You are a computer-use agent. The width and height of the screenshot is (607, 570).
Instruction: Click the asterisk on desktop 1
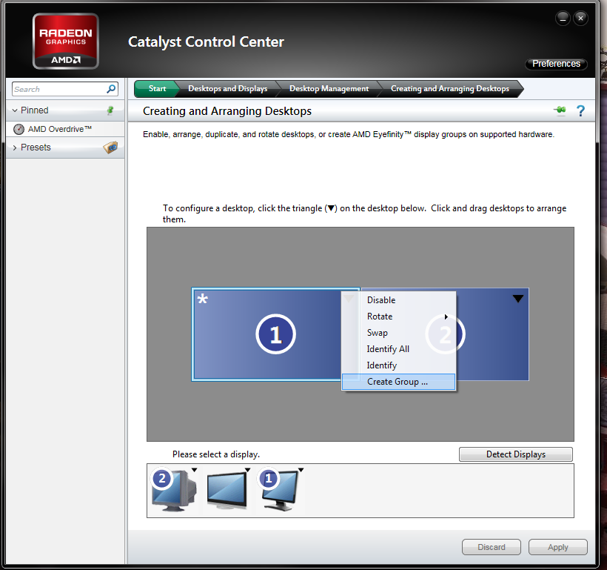[203, 299]
